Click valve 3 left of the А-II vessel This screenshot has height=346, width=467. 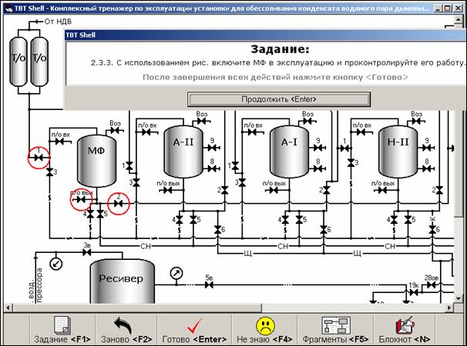click(x=136, y=182)
